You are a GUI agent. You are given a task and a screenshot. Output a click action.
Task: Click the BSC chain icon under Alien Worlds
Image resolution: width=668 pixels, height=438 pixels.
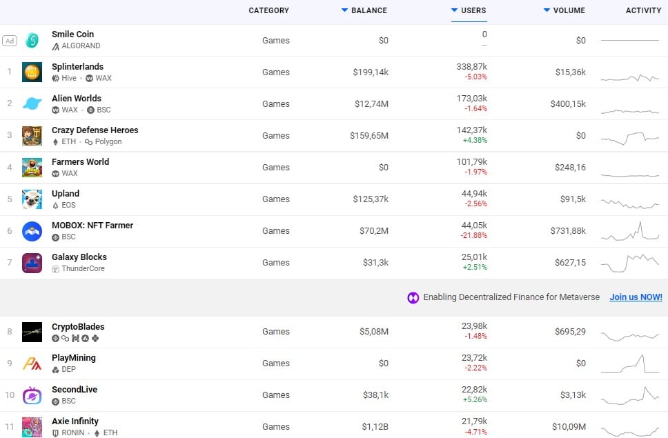90,110
